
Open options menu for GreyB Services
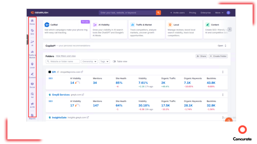click(x=223, y=95)
